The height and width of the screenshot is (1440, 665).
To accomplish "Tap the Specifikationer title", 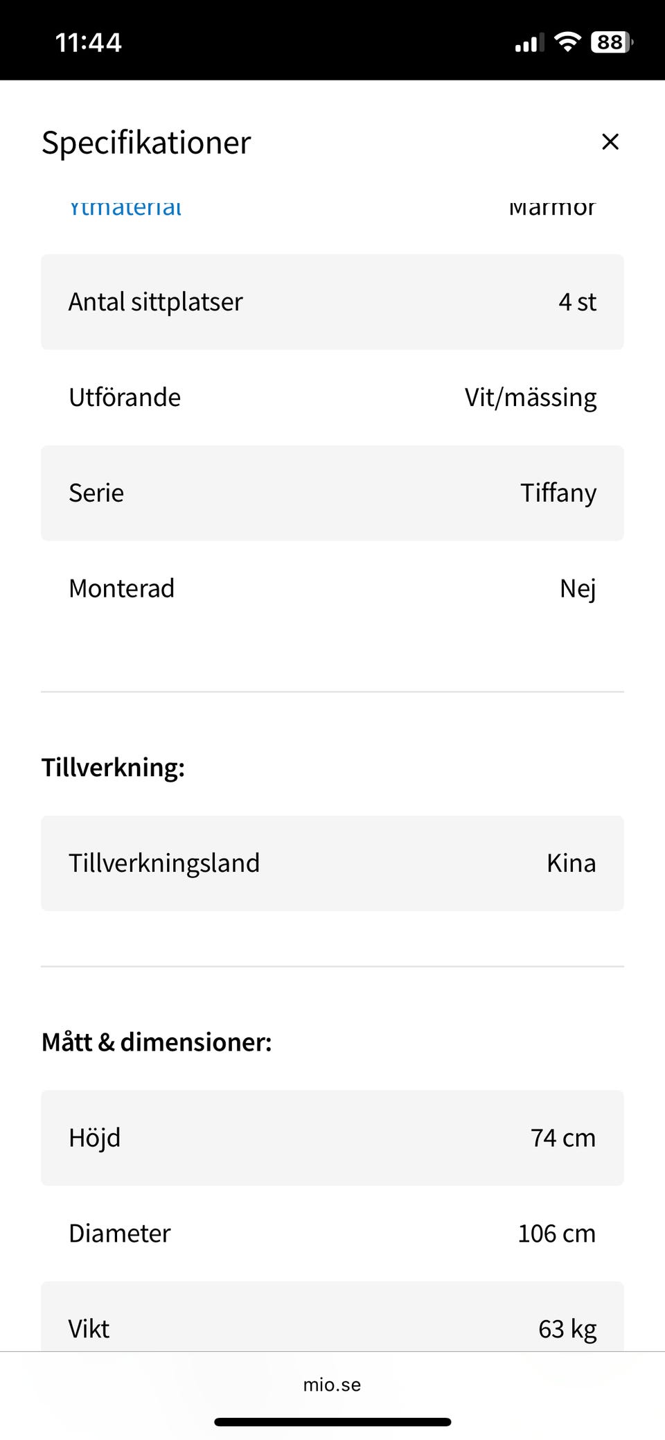I will click(x=146, y=143).
